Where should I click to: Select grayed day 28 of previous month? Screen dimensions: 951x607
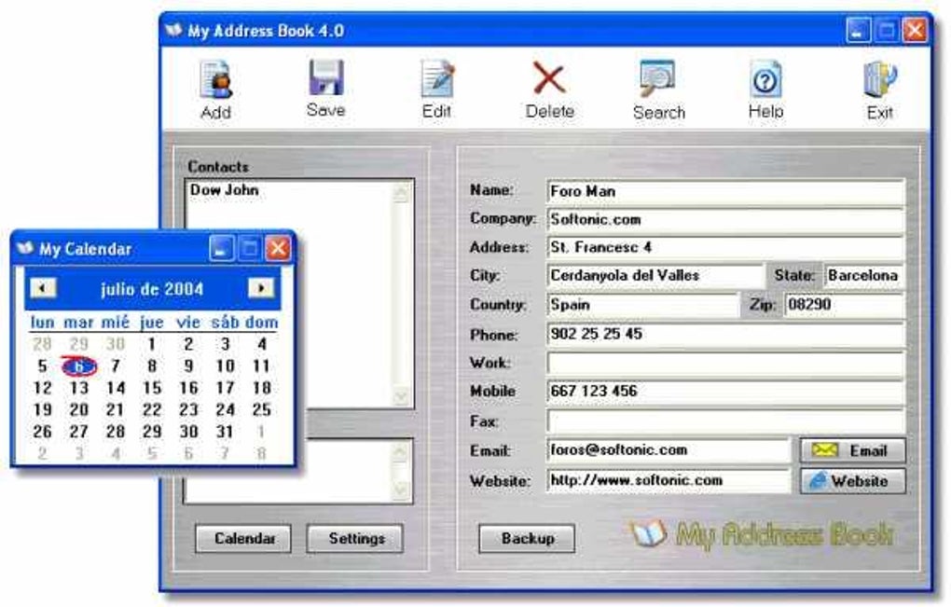[x=42, y=344]
